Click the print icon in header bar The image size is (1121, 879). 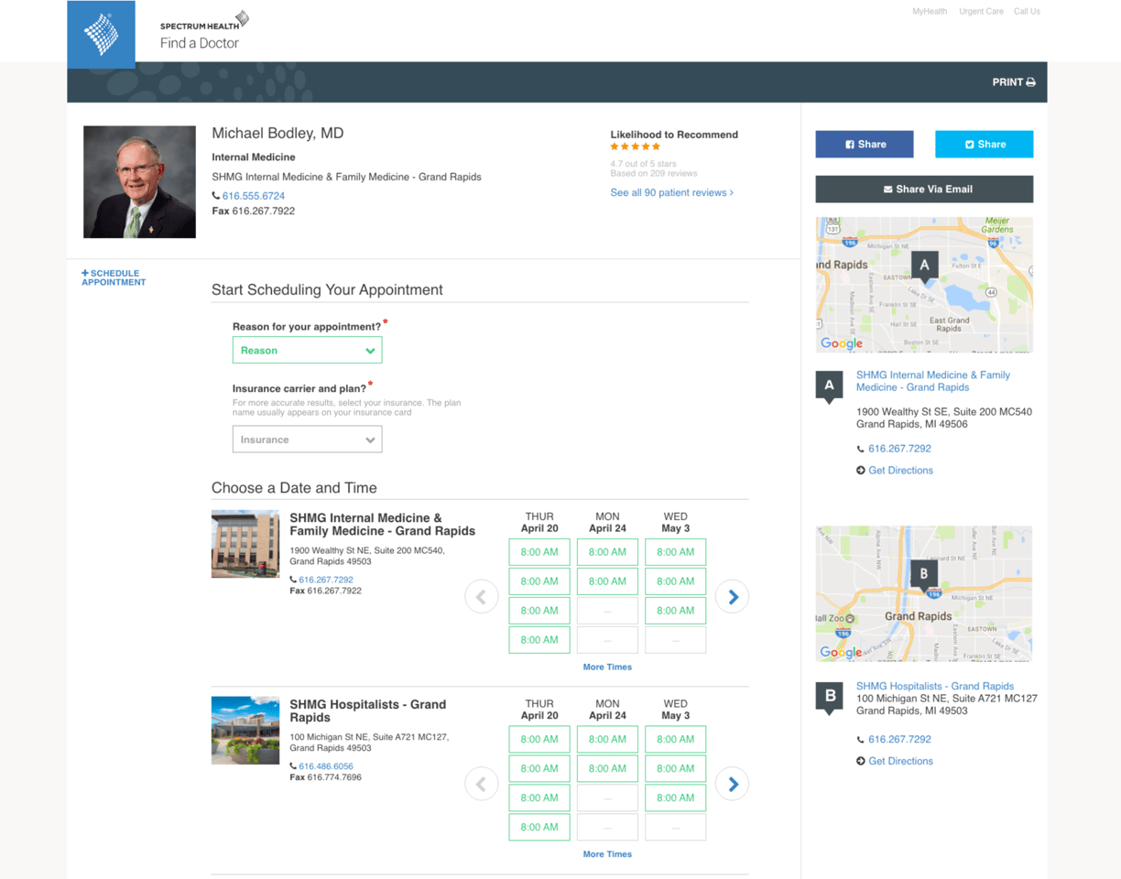(1030, 82)
